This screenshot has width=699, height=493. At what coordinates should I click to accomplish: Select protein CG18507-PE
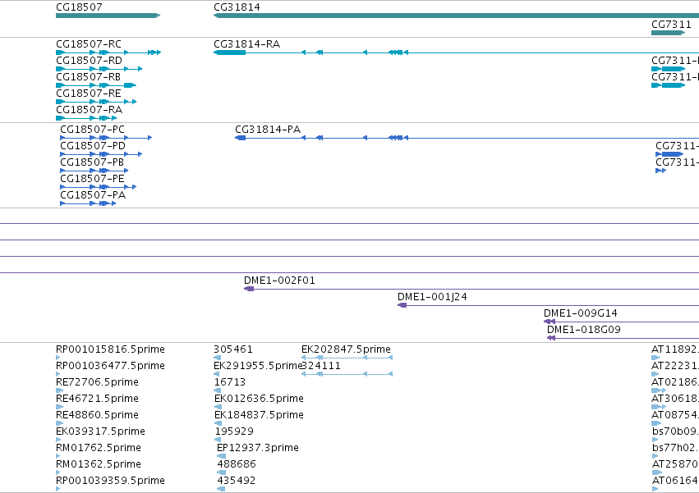pyautogui.click(x=98, y=187)
